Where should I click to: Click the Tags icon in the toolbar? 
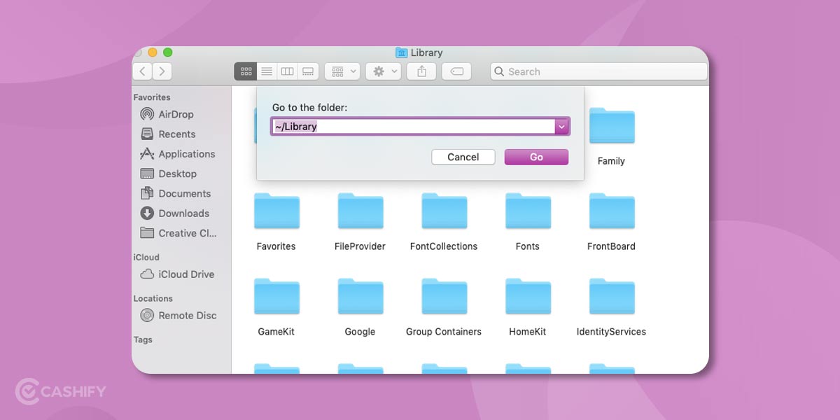(456, 71)
